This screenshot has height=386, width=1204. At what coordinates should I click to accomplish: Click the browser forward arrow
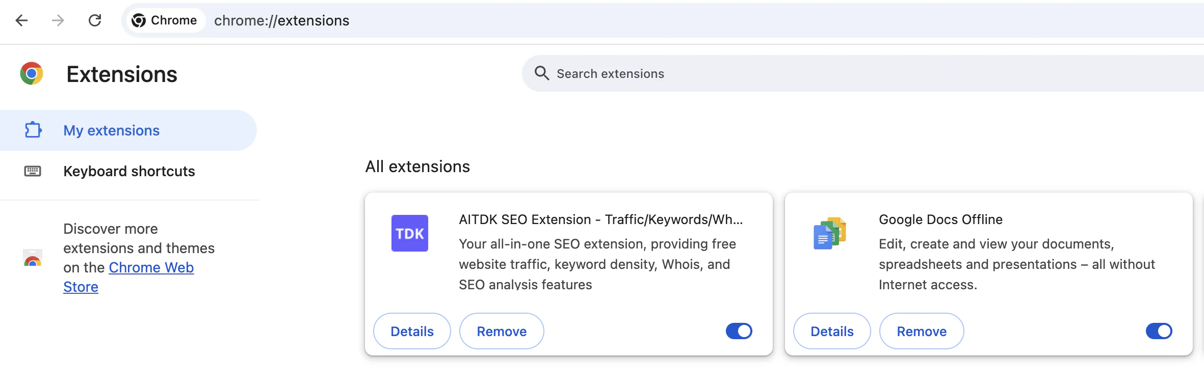coord(58,20)
